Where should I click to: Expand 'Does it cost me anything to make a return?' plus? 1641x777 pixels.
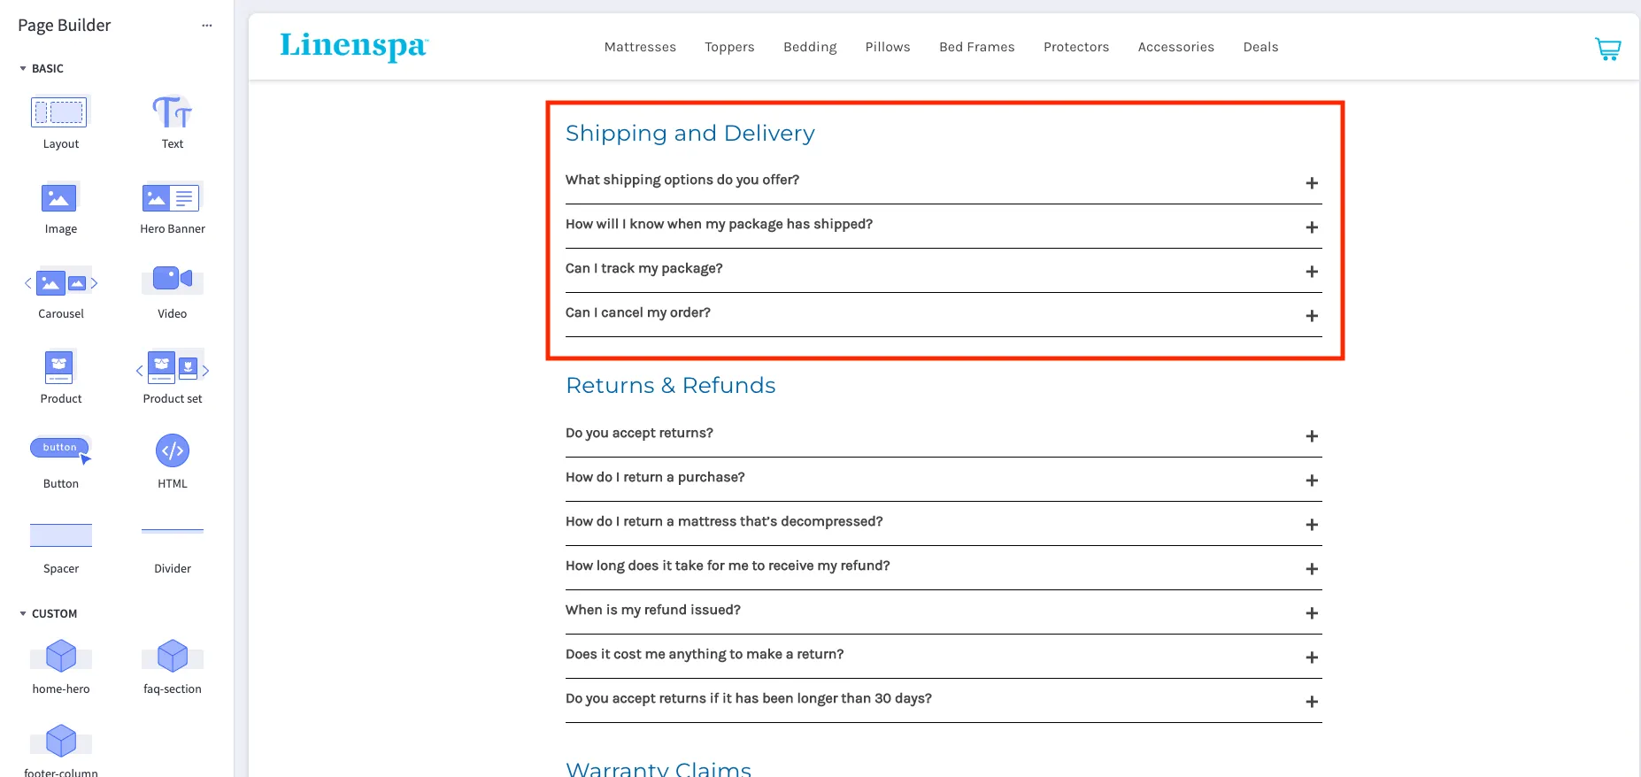click(1312, 658)
